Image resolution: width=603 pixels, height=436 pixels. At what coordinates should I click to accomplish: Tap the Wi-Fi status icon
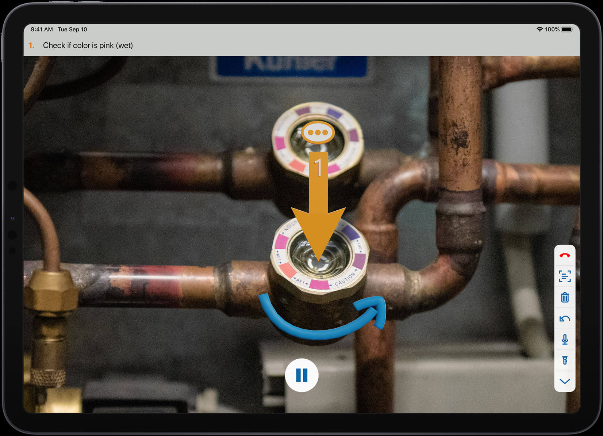[539, 29]
